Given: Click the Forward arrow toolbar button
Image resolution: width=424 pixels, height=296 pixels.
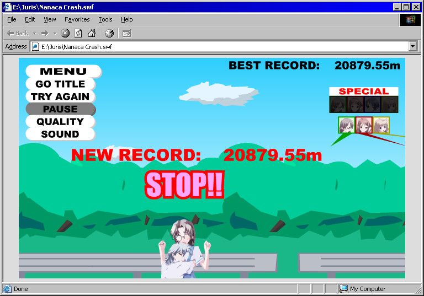Looking at the screenshot, I should click(x=45, y=34).
